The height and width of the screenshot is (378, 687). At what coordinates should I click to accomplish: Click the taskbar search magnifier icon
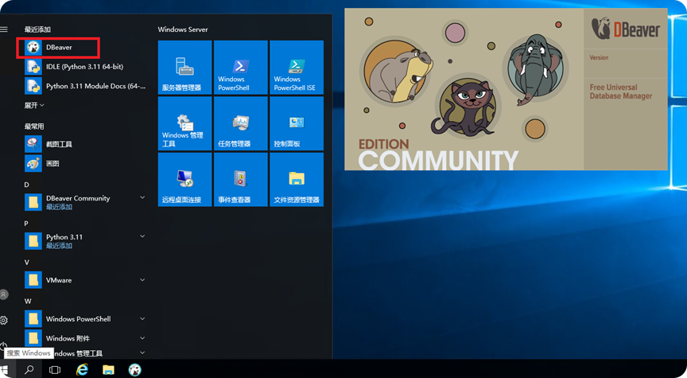point(29,370)
